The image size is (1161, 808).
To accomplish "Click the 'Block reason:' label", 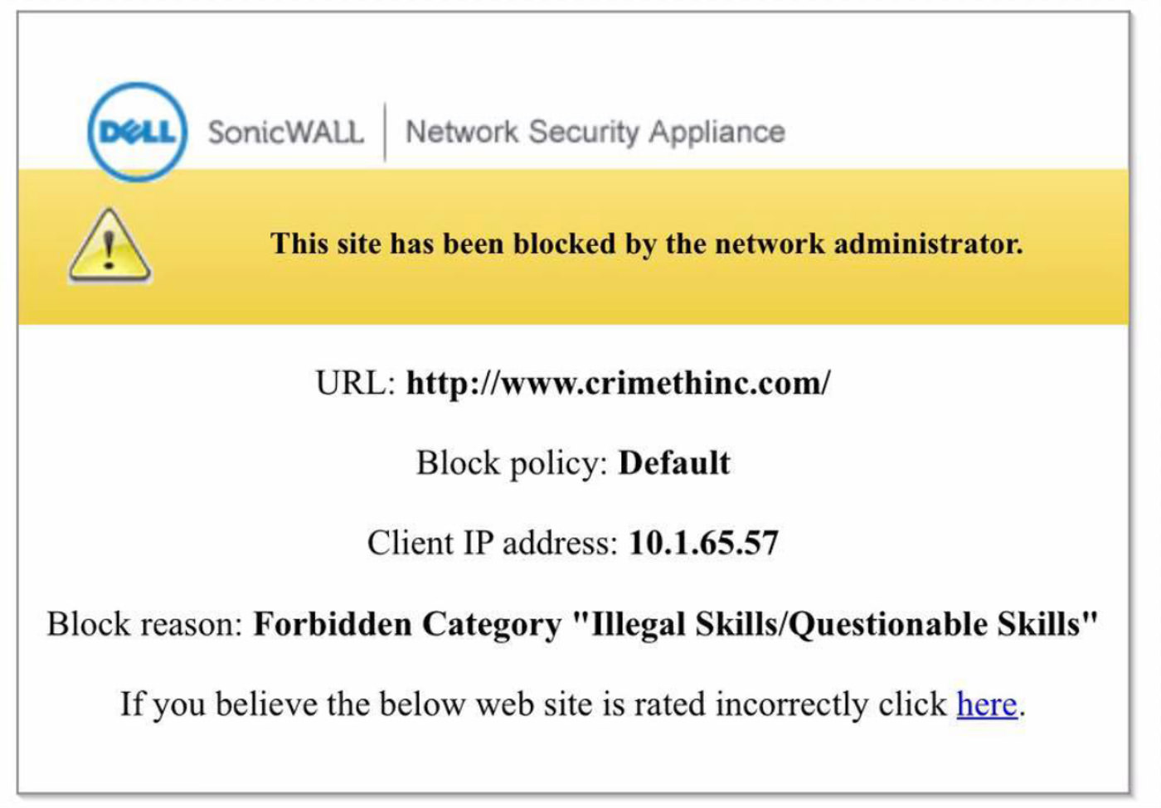I will pos(144,624).
